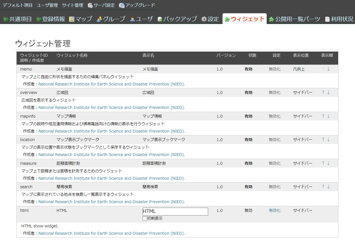Enable the 初期表示 checkbox for HTML widget
The width and height of the screenshot is (355, 246).
click(x=145, y=219)
